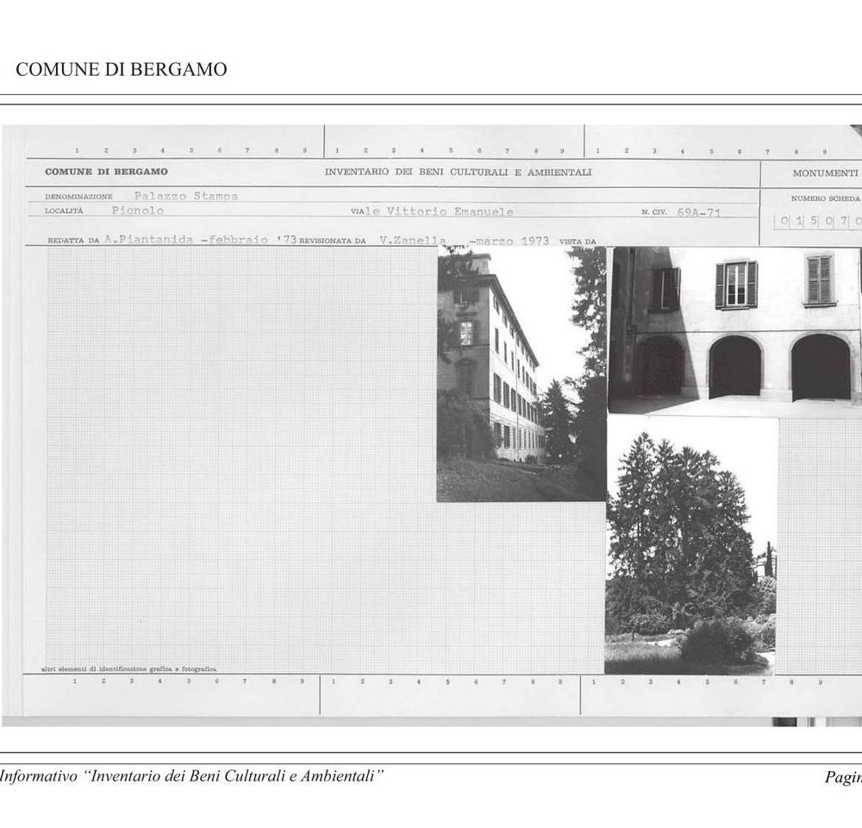
Task: Click the DENOMINAZIONE label
Action: (x=78, y=197)
